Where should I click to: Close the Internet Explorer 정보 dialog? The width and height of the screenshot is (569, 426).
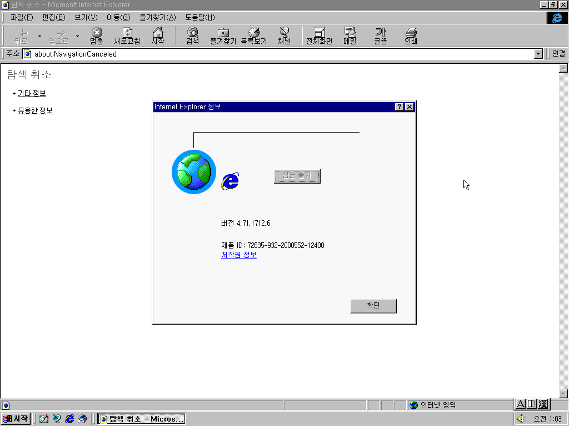[410, 106]
